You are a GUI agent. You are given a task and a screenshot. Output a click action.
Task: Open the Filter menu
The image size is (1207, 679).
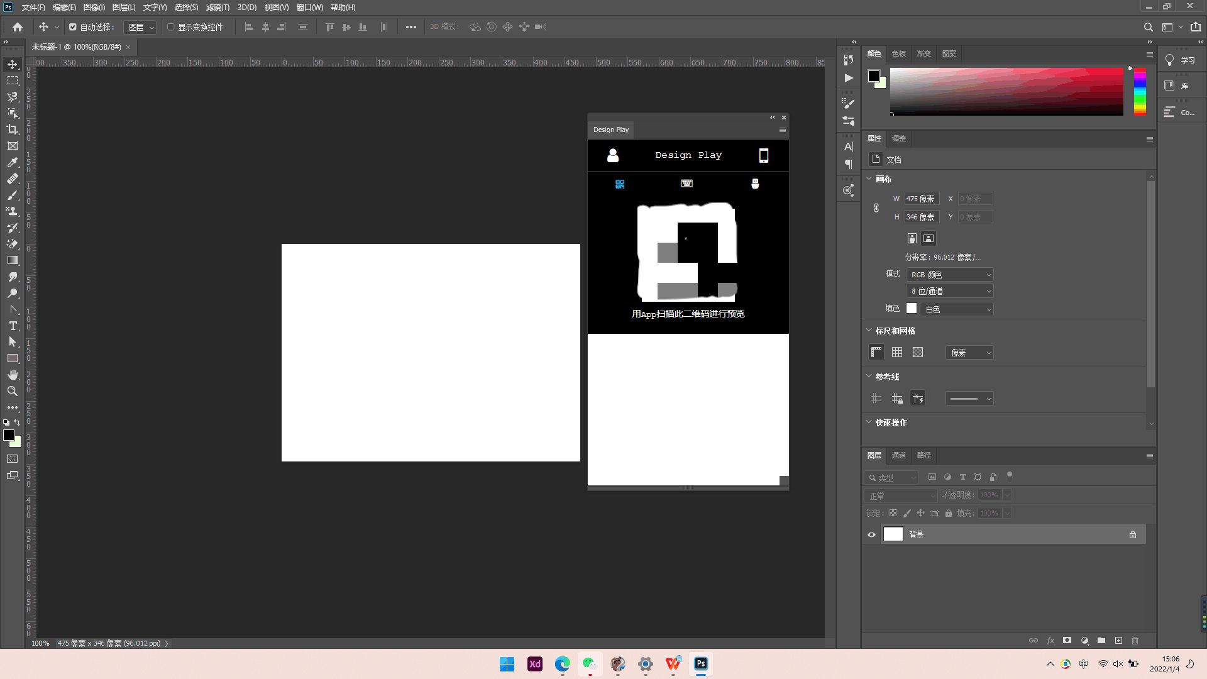pyautogui.click(x=218, y=8)
